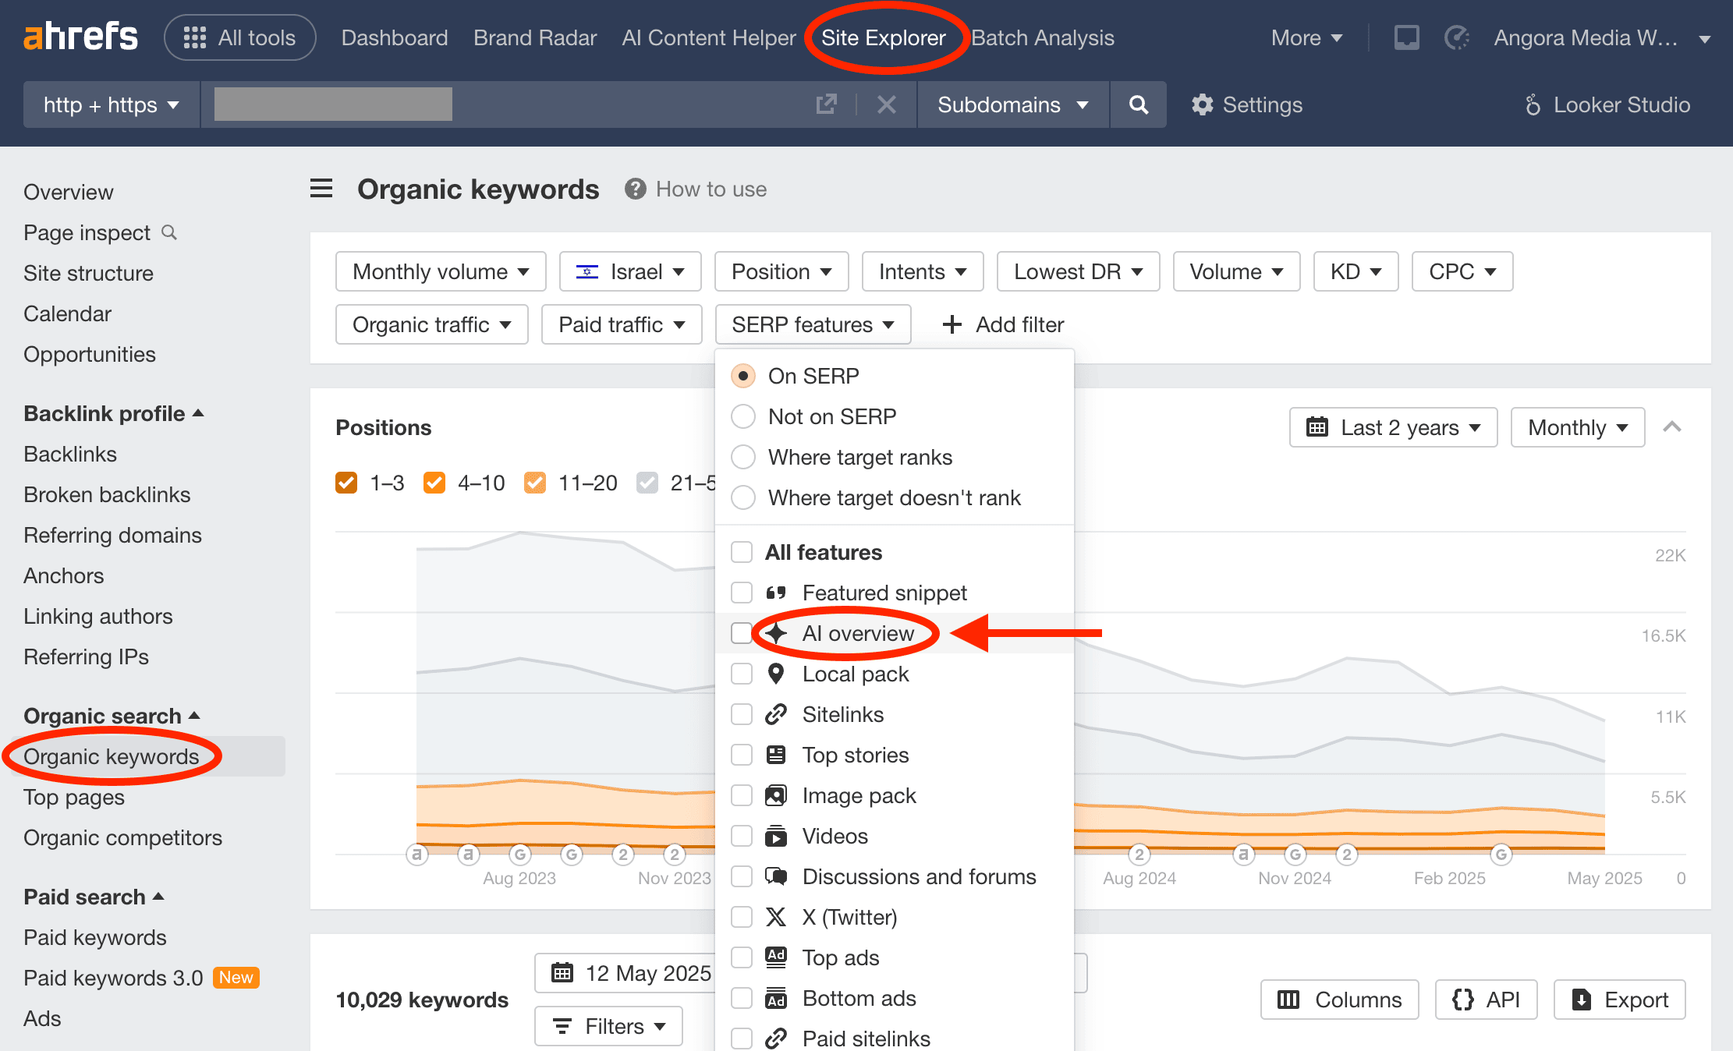Open the Monthly volume dropdown
The height and width of the screenshot is (1051, 1733).
pyautogui.click(x=441, y=271)
